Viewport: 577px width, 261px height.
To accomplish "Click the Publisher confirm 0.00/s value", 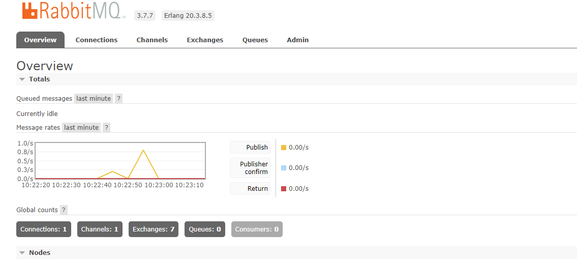I will click(299, 168).
